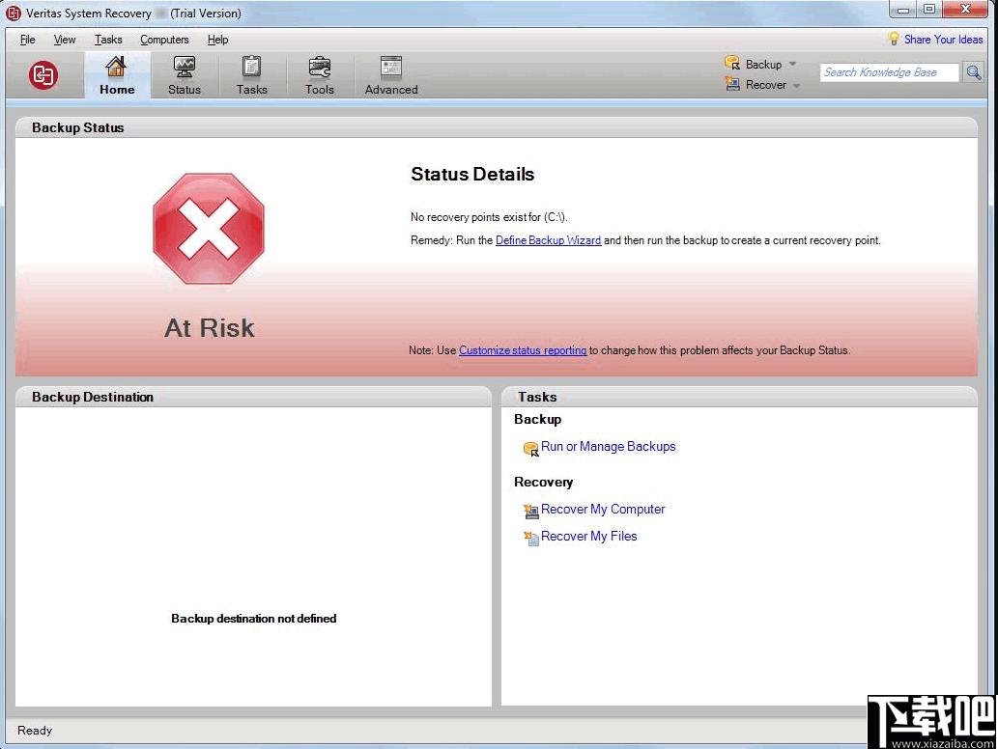Open the Tasks clipboard icon
This screenshot has height=749, width=998.
pyautogui.click(x=251, y=67)
